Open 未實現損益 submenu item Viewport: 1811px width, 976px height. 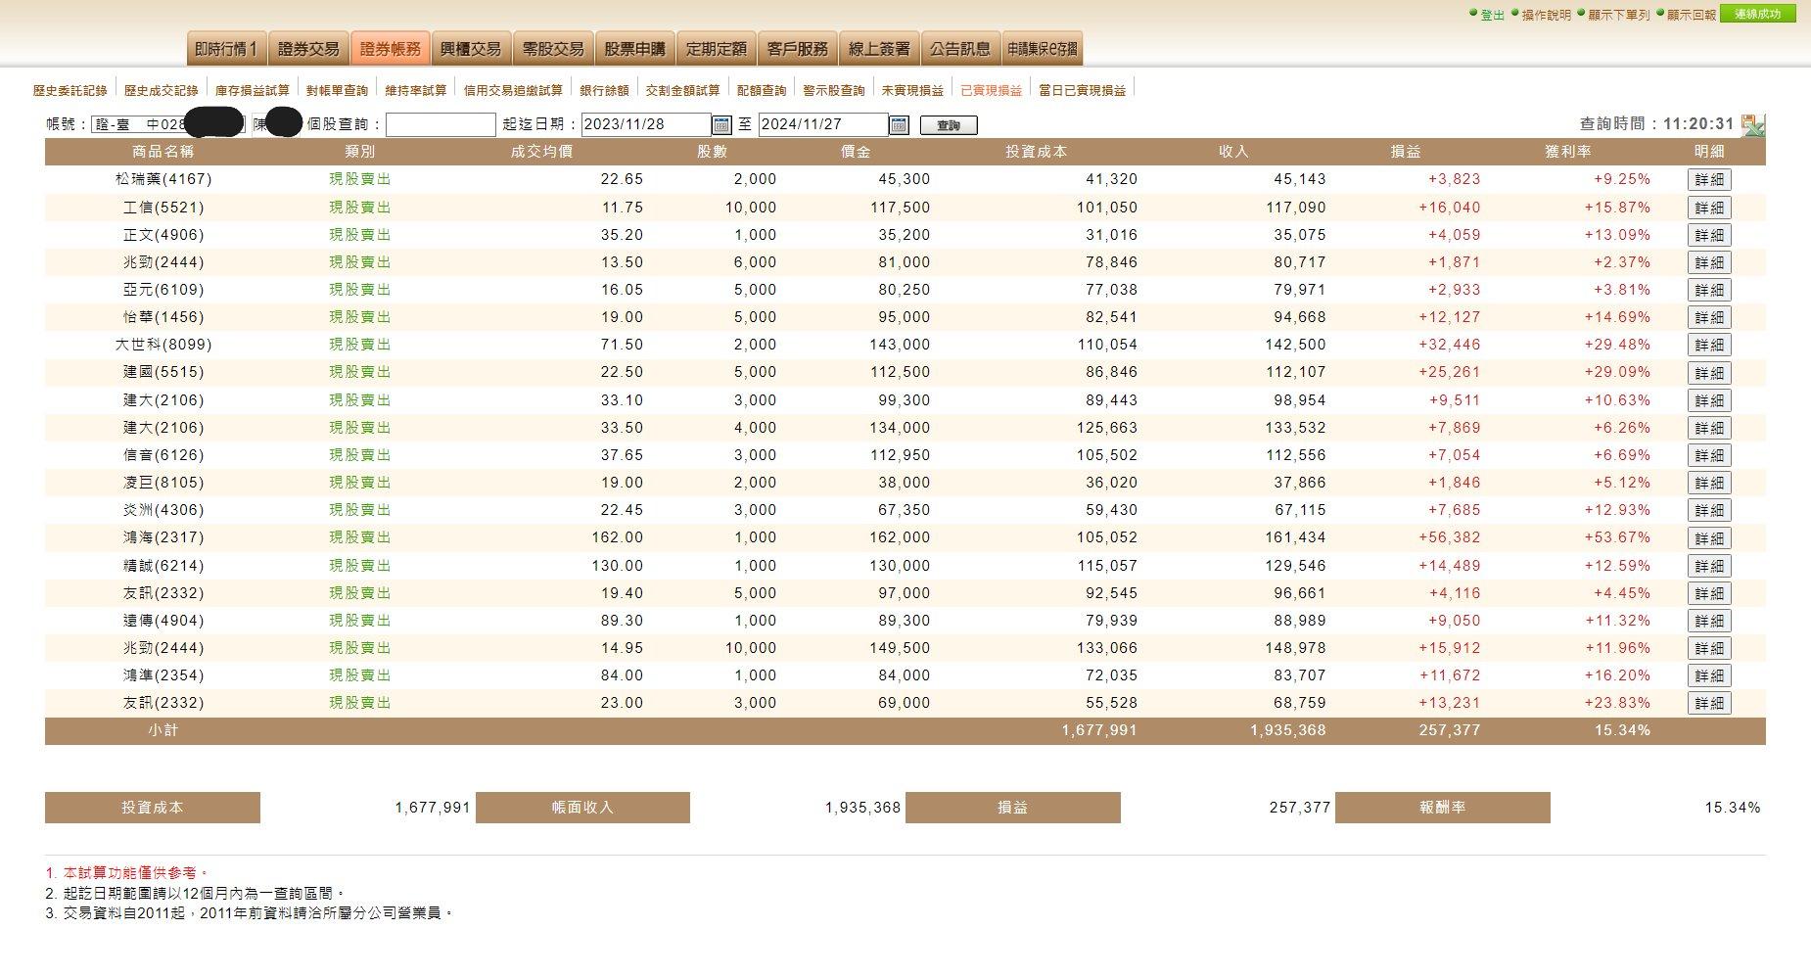[x=912, y=90]
